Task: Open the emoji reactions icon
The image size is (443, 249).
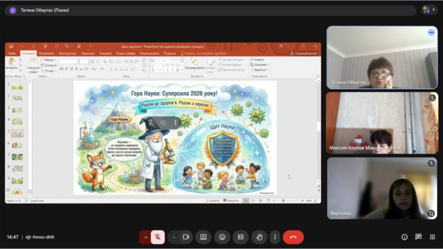Action: tap(222, 237)
